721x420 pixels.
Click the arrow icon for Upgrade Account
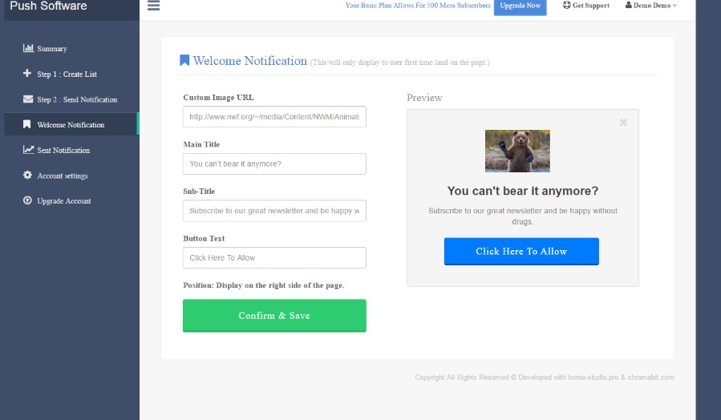tap(27, 200)
